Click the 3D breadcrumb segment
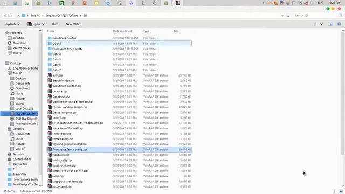Image resolution: width=345 pixels, height=194 pixels. (x=85, y=16)
